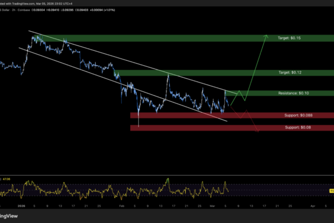Select the Target: $0.12 label
The image size is (334, 223).
(289, 73)
